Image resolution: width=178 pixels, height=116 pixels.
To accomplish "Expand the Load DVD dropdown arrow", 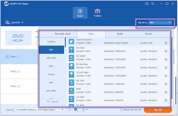I will (x=23, y=23).
